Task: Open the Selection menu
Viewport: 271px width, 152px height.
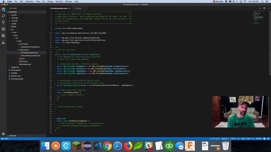Action: 29,1
